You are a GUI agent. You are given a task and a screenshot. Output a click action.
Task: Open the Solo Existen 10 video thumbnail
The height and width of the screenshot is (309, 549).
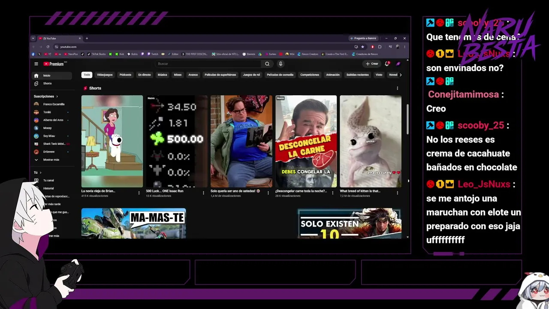(x=350, y=223)
